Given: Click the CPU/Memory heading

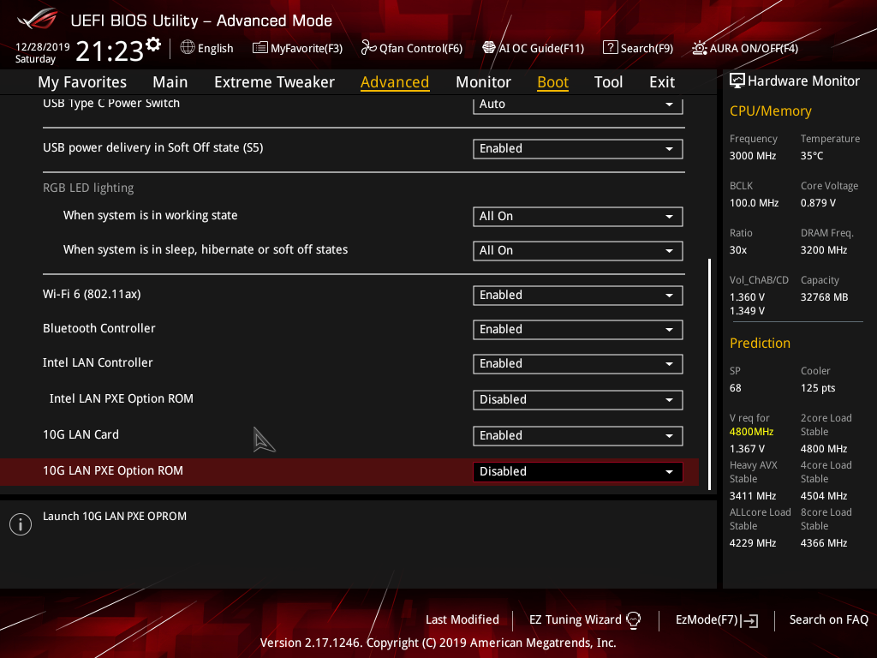Looking at the screenshot, I should (770, 111).
